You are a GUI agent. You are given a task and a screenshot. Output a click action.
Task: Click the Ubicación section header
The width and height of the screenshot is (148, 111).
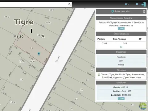pos(121,83)
